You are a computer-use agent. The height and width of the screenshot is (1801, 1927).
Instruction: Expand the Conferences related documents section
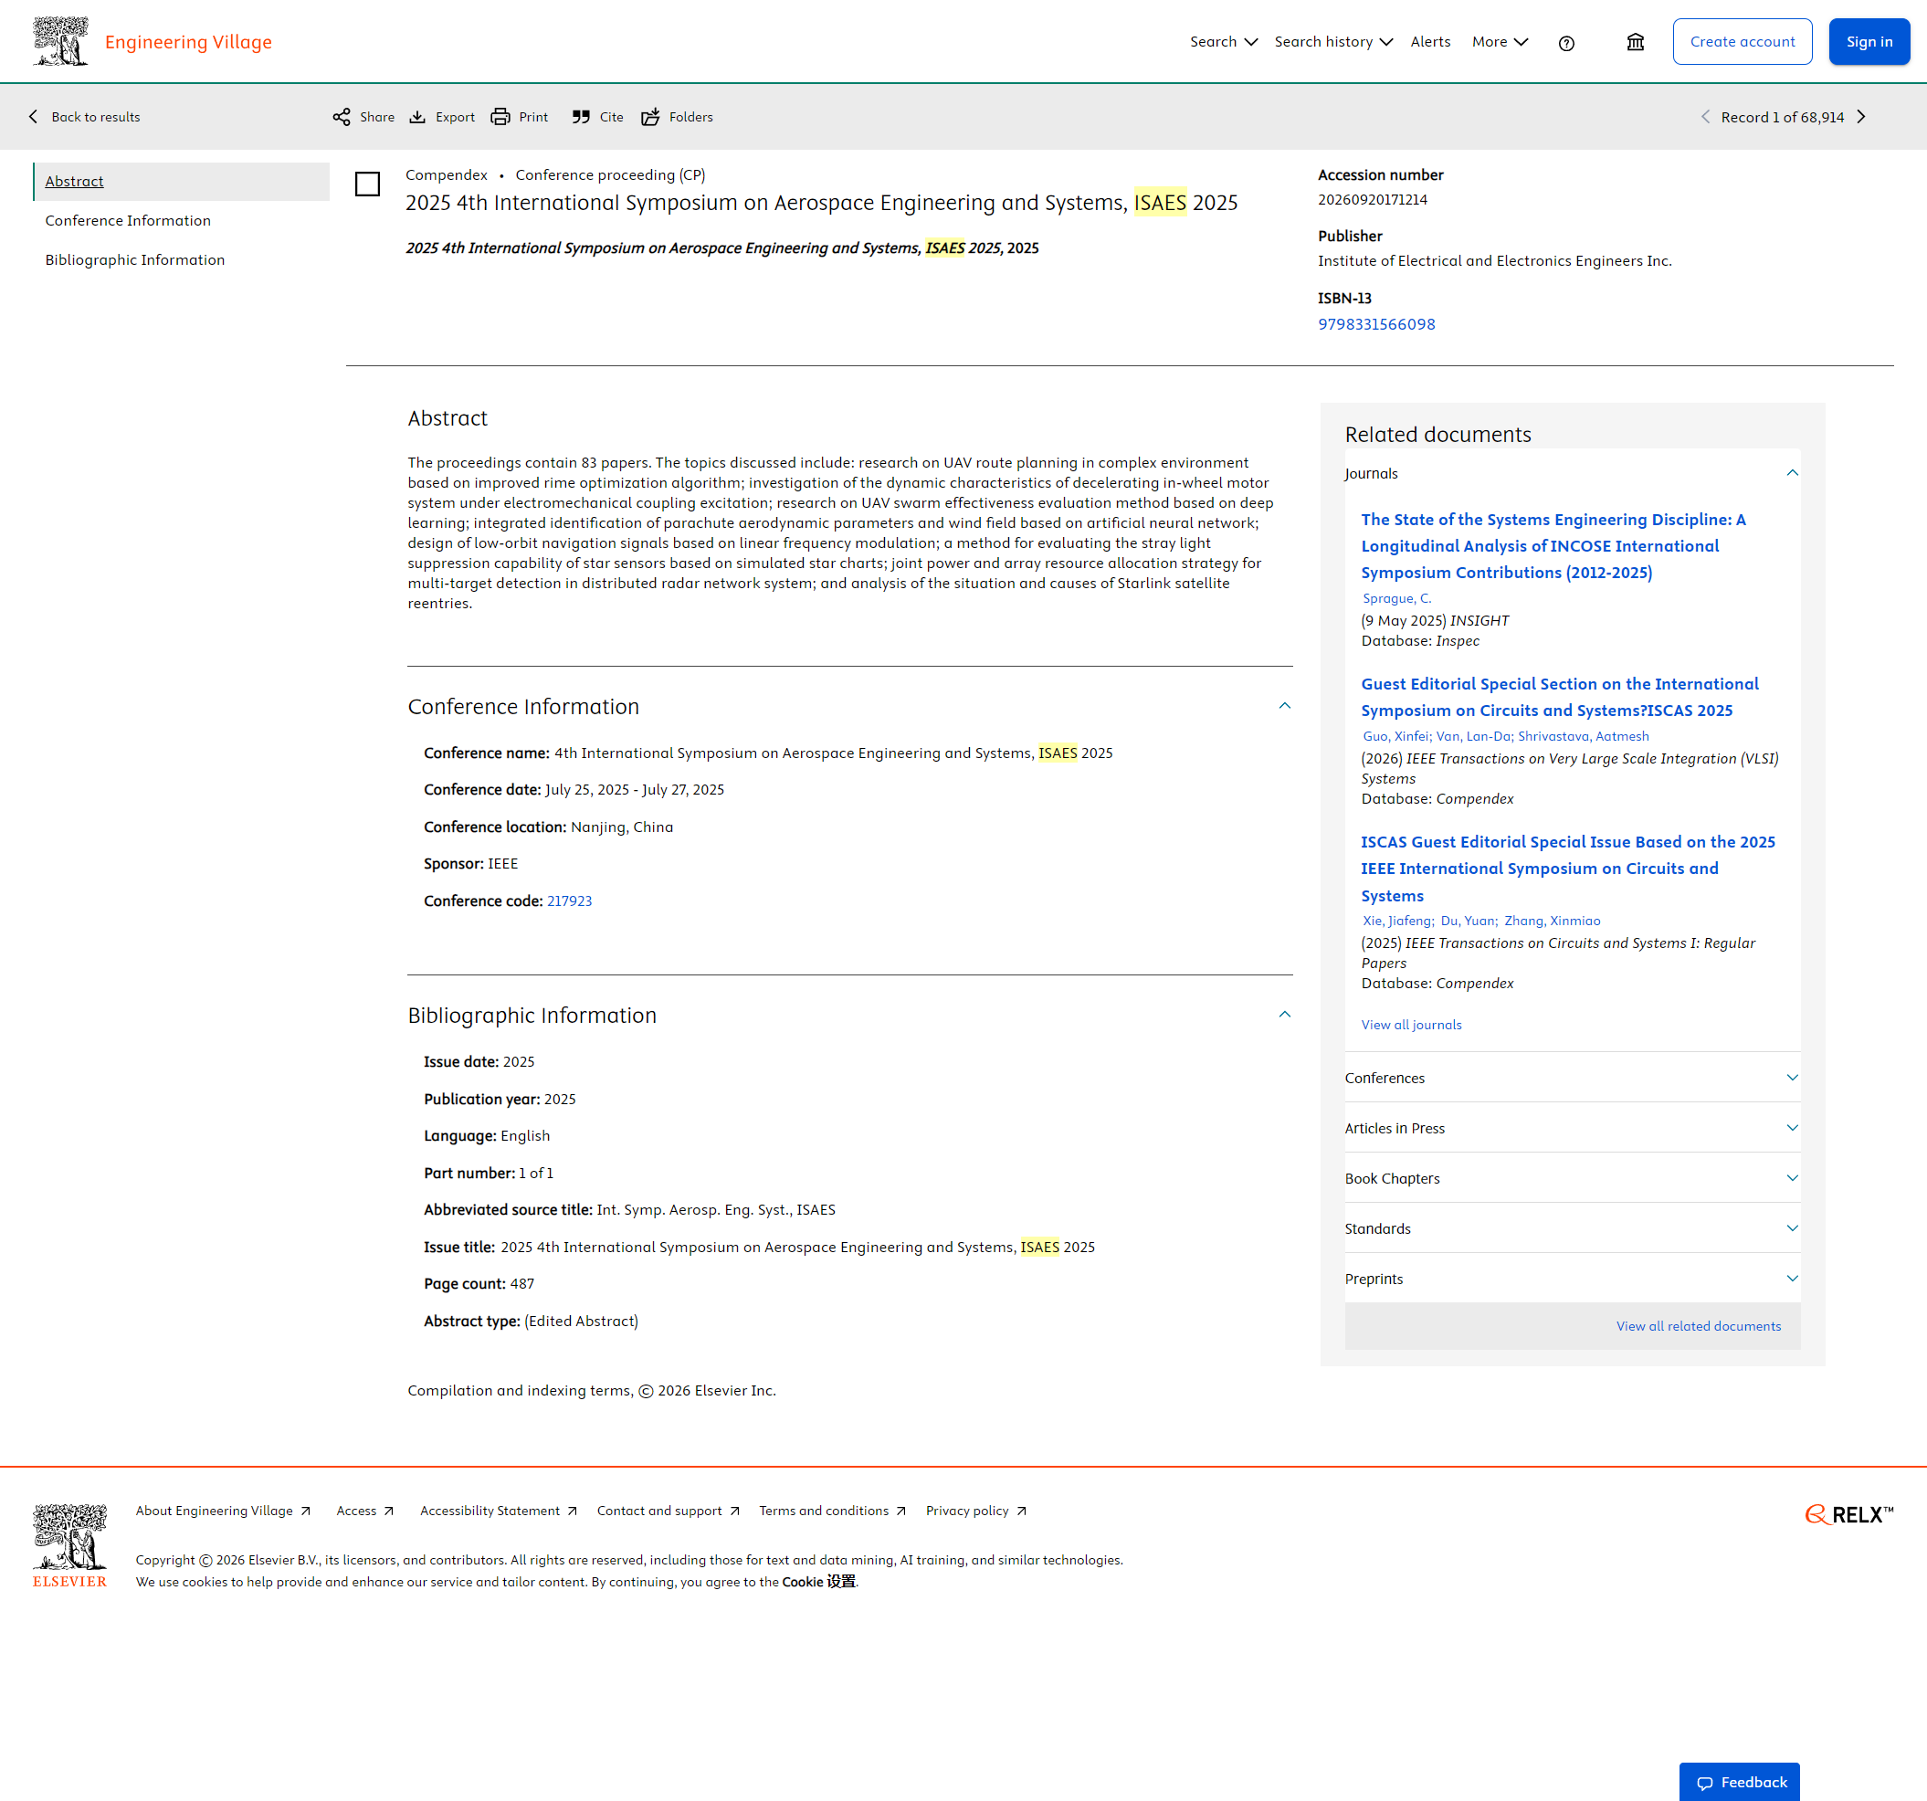click(x=1791, y=1078)
